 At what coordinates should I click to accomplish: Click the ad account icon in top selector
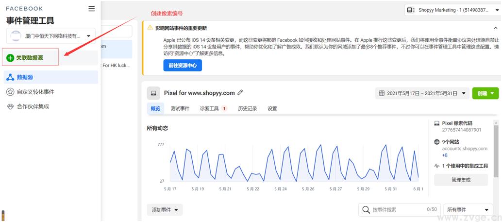coord(411,10)
